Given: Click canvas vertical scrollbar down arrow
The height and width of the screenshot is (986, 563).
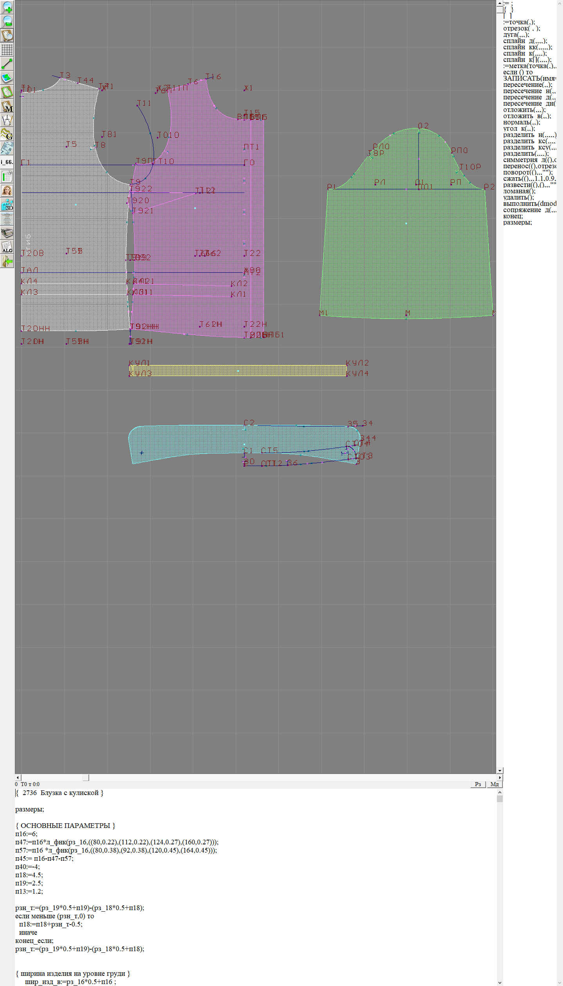Looking at the screenshot, I should (x=500, y=770).
